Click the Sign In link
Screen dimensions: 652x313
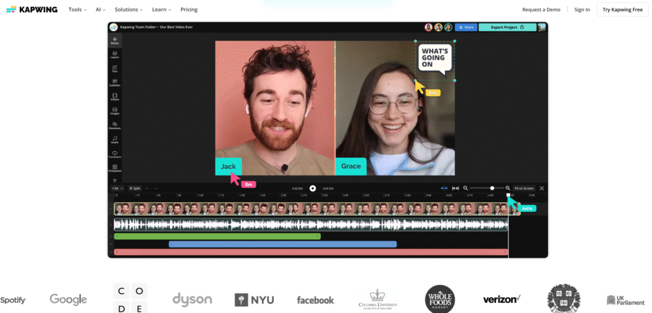click(x=582, y=10)
